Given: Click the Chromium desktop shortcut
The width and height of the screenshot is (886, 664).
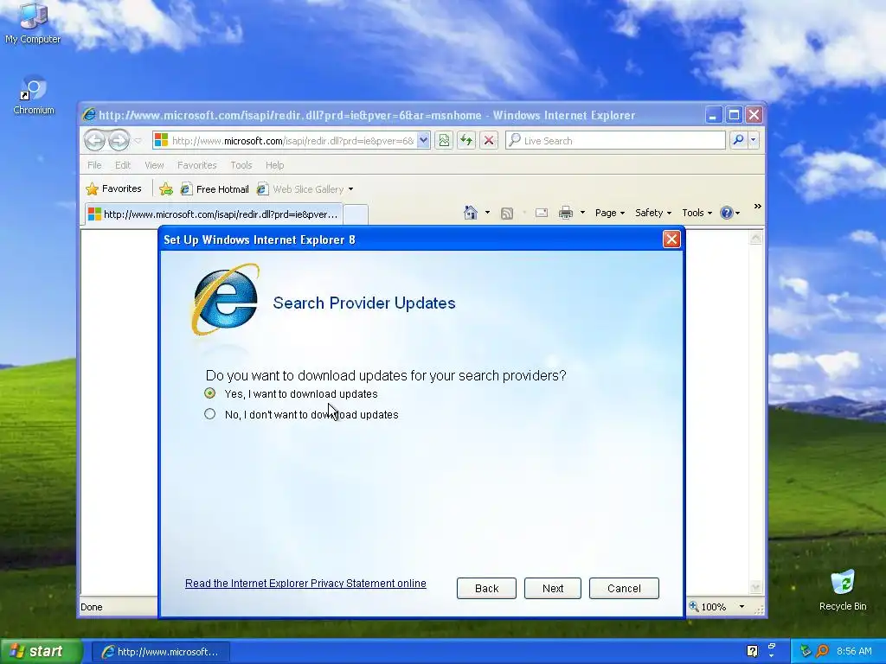Looking at the screenshot, I should coord(34,95).
